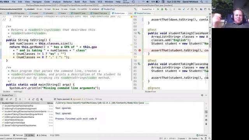The height and width of the screenshot is (140, 249).
Task: Click StudentTest tab in Run tool window
Action: pyautogui.click(x=7, y=95)
